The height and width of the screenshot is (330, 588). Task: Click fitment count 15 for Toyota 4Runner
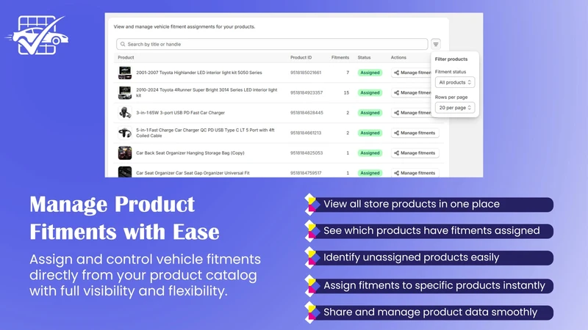tap(346, 93)
